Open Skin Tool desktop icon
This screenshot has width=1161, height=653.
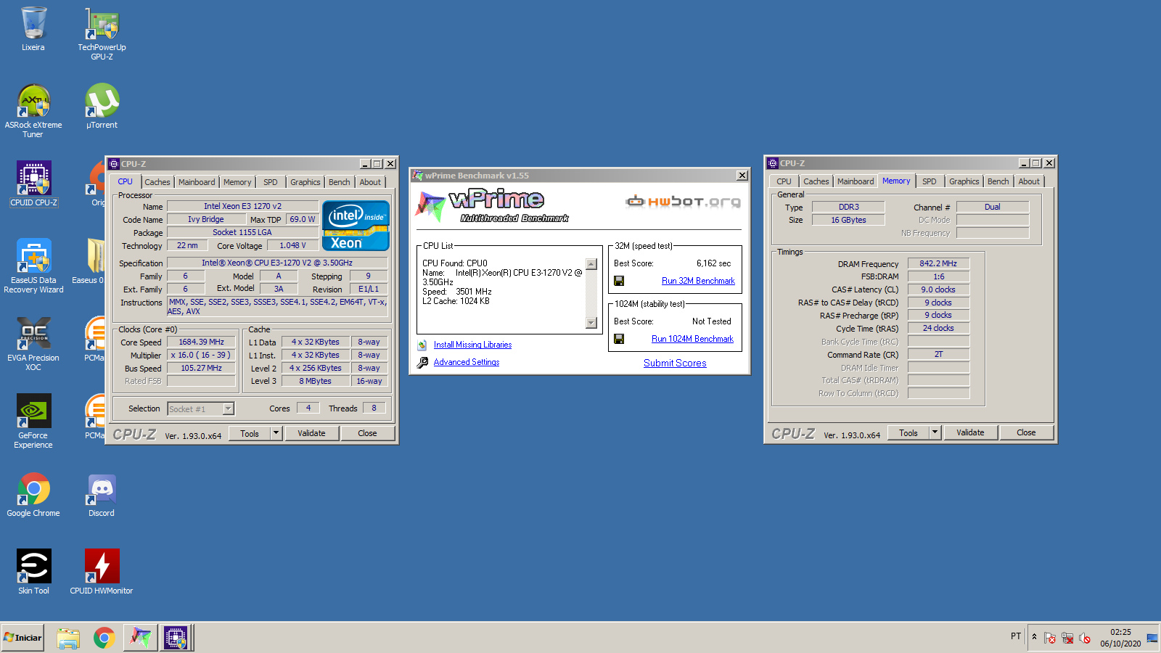point(33,572)
